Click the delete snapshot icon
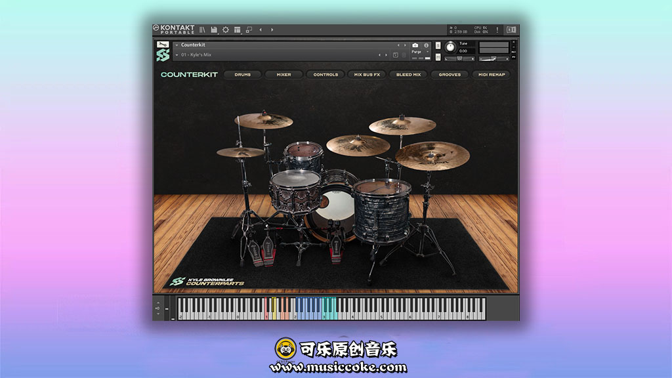 point(404,55)
